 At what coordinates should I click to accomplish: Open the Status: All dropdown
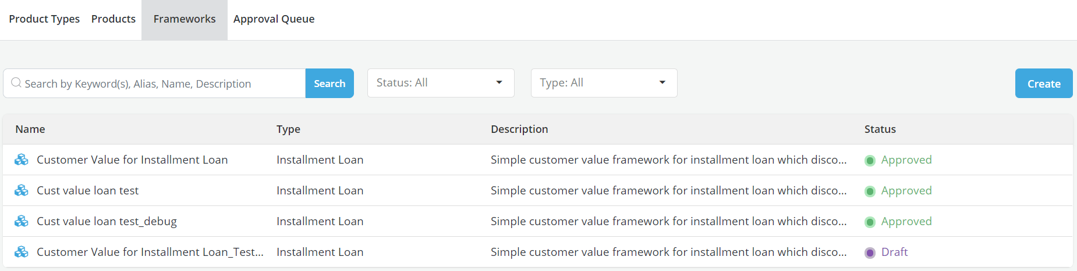click(x=440, y=83)
